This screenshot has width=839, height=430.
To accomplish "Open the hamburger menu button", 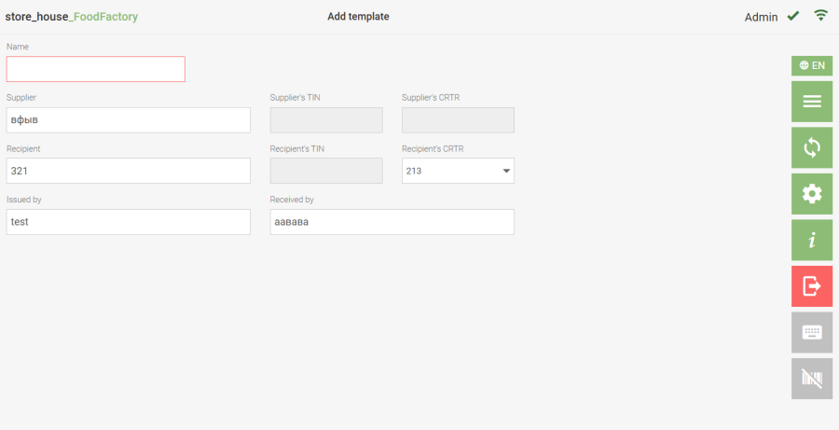I will coord(811,101).
